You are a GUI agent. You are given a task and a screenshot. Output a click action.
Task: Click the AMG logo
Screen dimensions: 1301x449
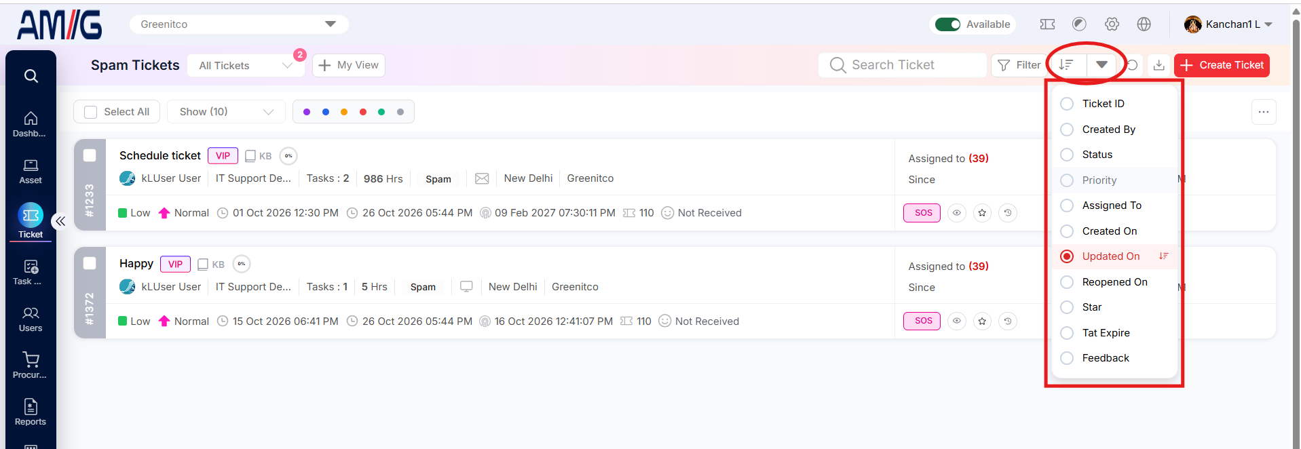click(60, 24)
